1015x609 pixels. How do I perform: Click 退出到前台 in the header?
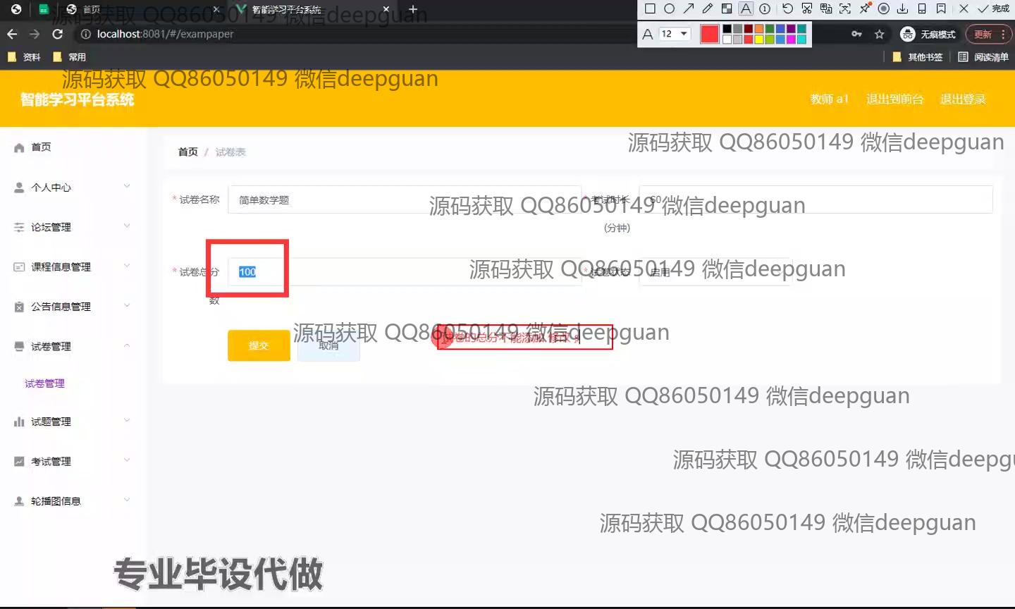pyautogui.click(x=894, y=99)
